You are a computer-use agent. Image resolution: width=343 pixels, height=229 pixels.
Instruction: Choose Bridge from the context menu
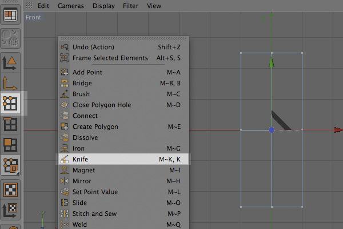(124, 83)
